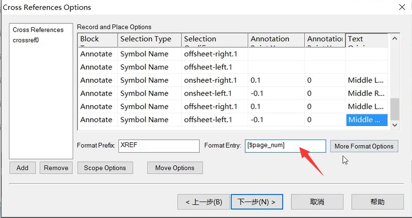The height and width of the screenshot is (218, 412).
Task: Open More Format Options
Action: coord(364,146)
